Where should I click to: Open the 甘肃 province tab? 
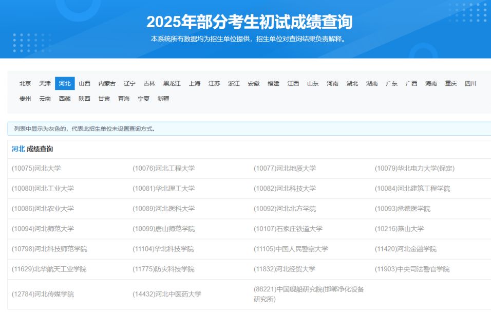104,99
